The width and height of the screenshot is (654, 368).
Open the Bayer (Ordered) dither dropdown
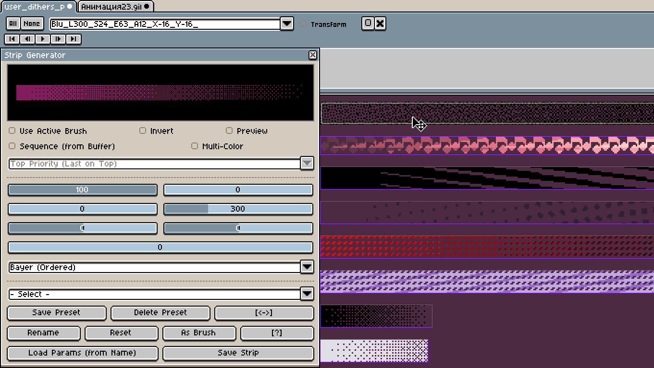(307, 267)
